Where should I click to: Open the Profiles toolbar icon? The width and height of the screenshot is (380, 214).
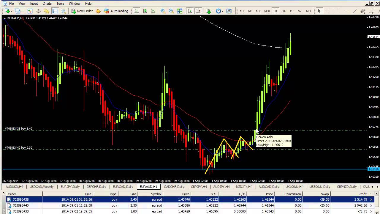point(17,11)
